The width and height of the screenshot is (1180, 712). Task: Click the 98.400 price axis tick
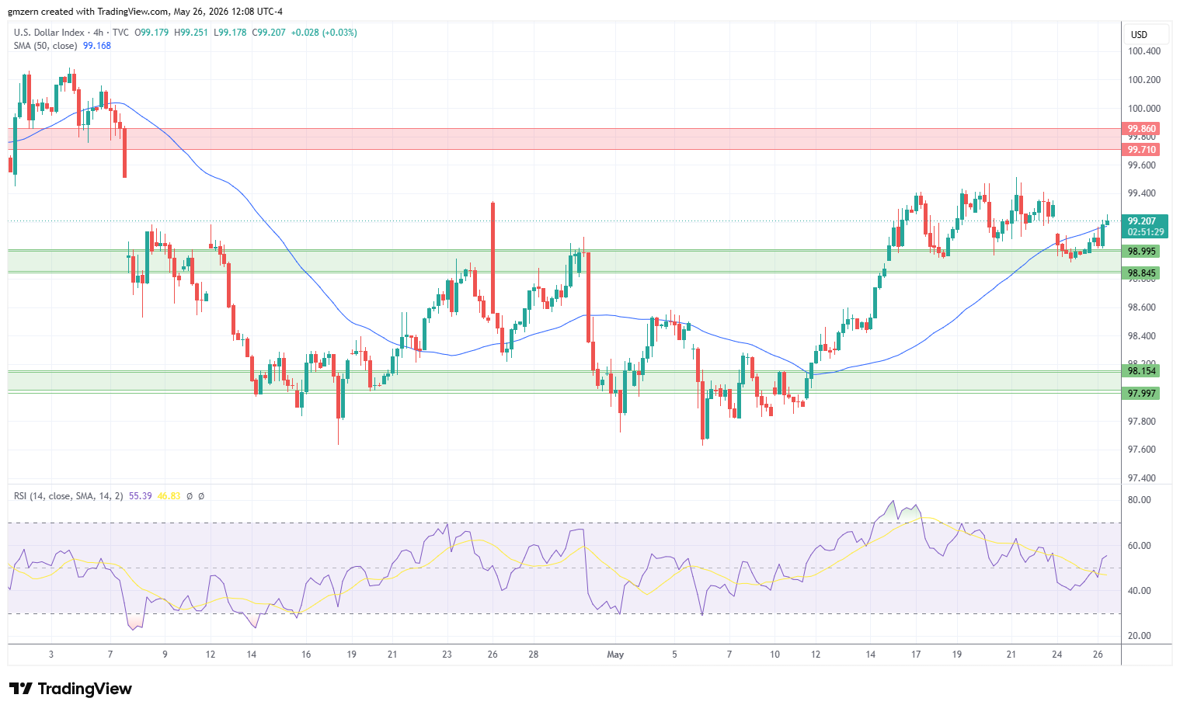point(1142,336)
